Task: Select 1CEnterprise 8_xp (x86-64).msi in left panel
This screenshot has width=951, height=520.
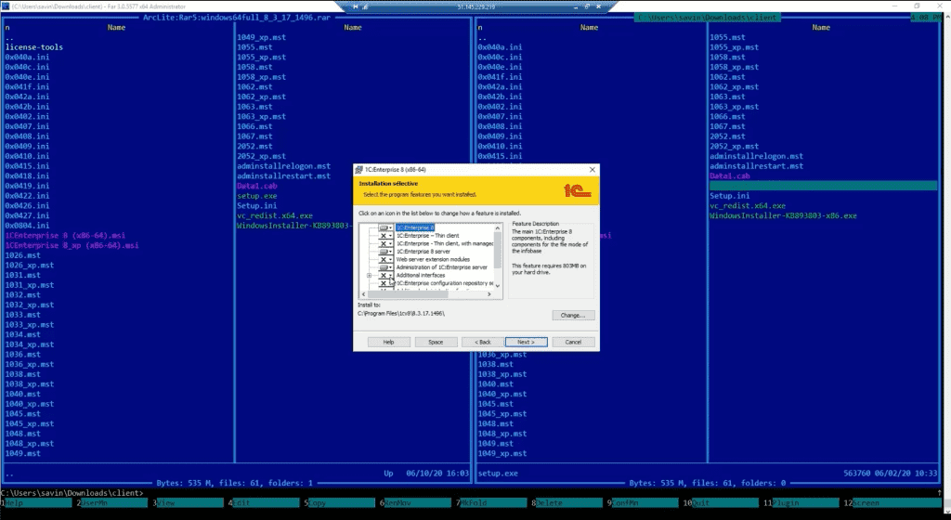Action: point(72,245)
